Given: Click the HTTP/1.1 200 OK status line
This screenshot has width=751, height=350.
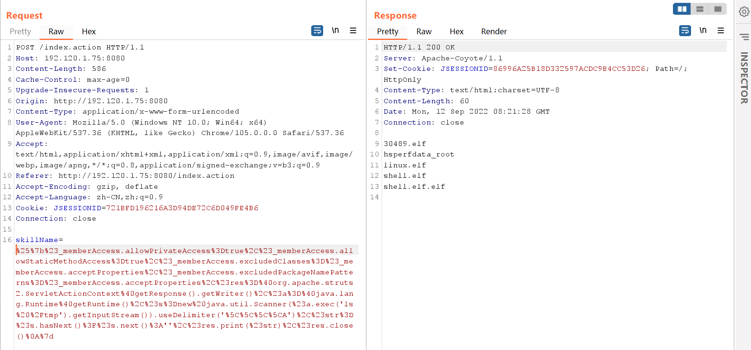Looking at the screenshot, I should [419, 48].
